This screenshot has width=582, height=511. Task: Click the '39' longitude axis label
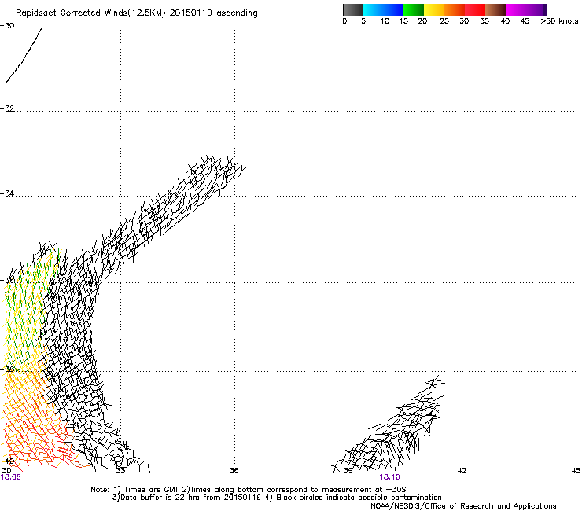click(x=348, y=471)
